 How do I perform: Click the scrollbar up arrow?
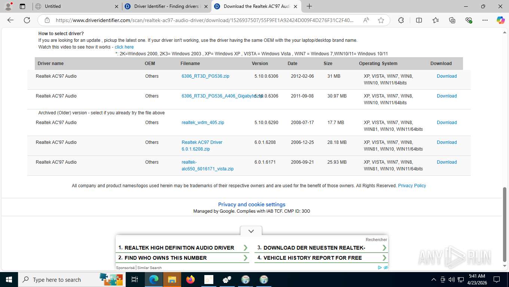click(x=505, y=33)
